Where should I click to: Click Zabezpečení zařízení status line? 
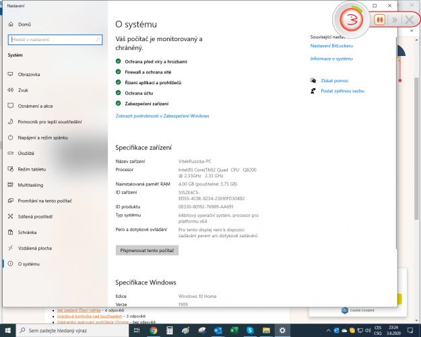pos(147,104)
